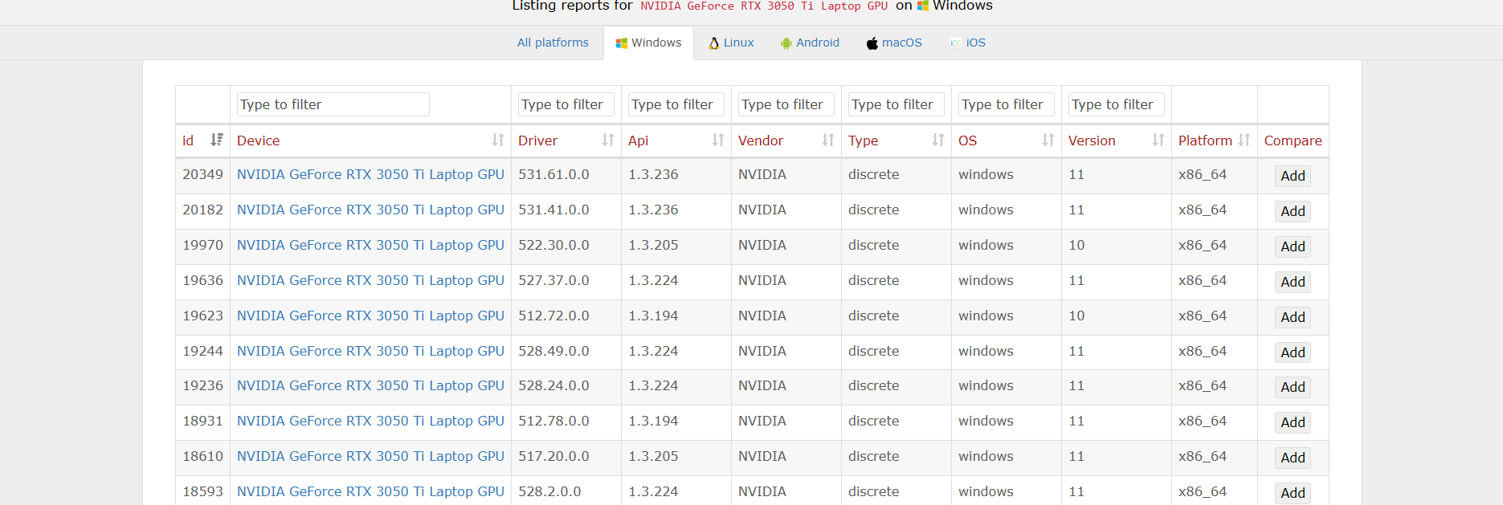Click the iOS icon in tabs
This screenshot has height=505, width=1503.
click(956, 43)
